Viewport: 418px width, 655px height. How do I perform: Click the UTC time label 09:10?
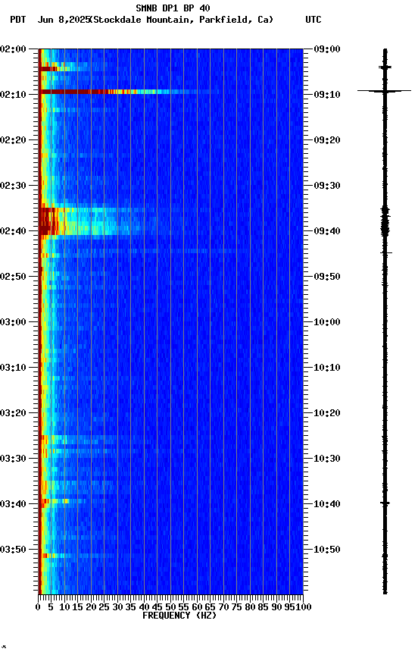[x=327, y=95]
